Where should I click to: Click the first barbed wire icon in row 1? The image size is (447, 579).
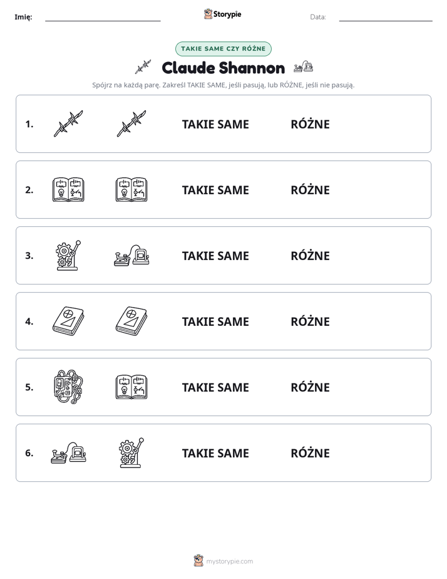(x=68, y=123)
